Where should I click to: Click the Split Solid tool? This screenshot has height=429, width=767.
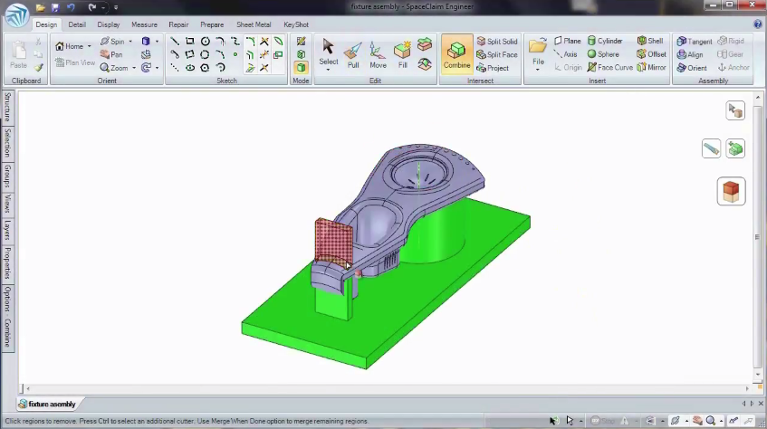[497, 42]
